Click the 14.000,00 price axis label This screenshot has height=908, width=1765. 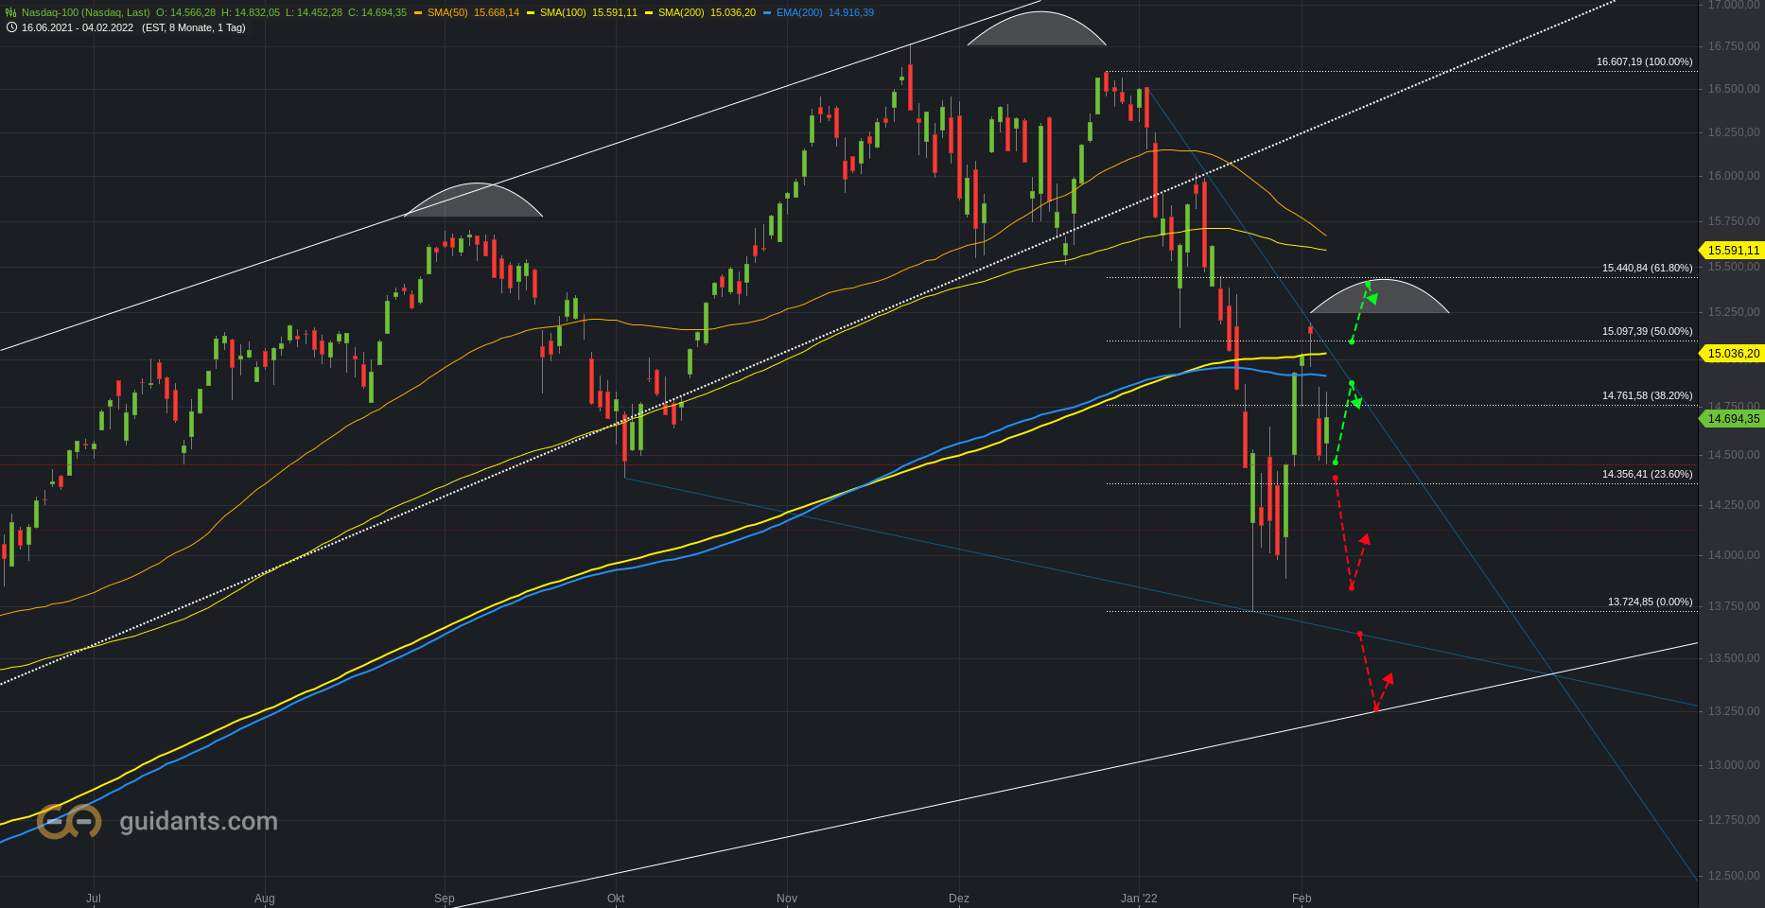(1734, 555)
